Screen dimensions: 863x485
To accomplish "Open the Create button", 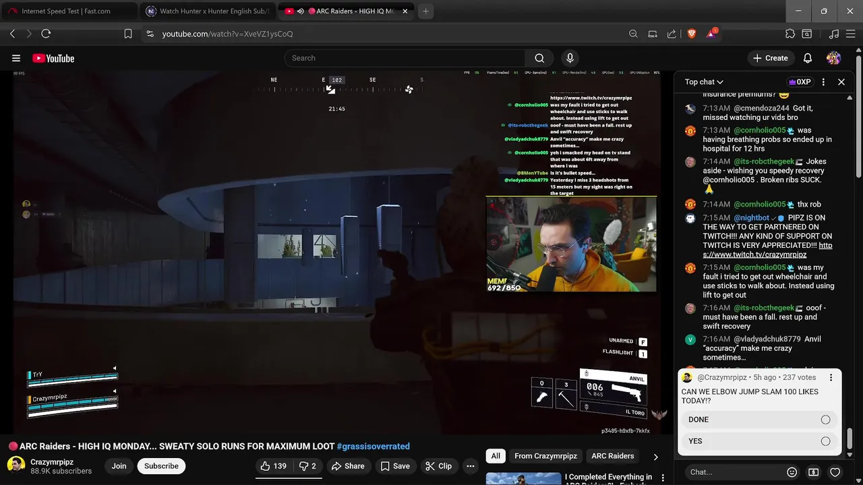I will pyautogui.click(x=771, y=58).
